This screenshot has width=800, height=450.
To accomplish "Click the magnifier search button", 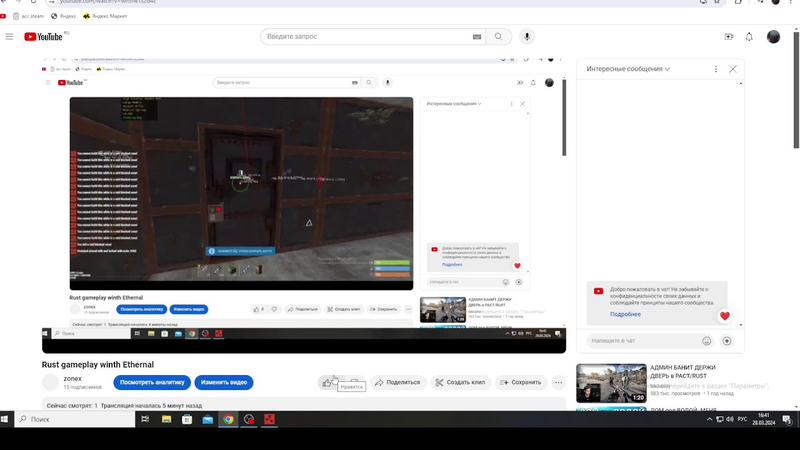I will click(498, 37).
